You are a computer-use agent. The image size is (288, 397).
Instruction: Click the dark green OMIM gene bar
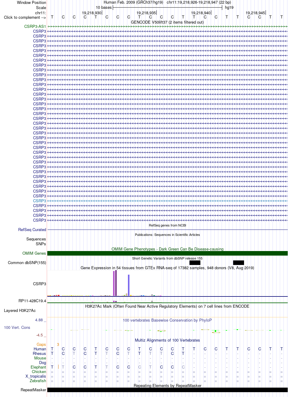[x=167, y=253]
